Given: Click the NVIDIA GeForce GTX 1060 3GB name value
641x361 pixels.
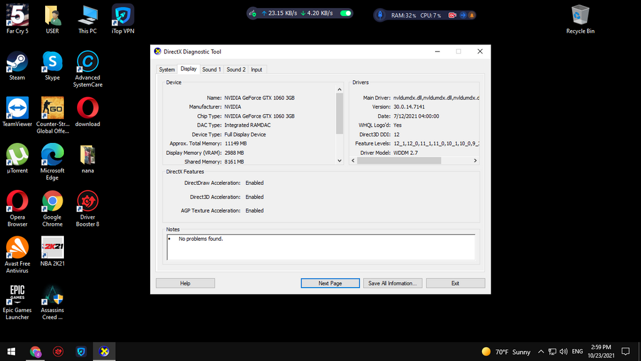Looking at the screenshot, I should (x=259, y=98).
